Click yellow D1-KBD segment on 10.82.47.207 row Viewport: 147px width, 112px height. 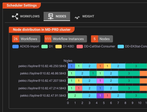click(x=79, y=81)
